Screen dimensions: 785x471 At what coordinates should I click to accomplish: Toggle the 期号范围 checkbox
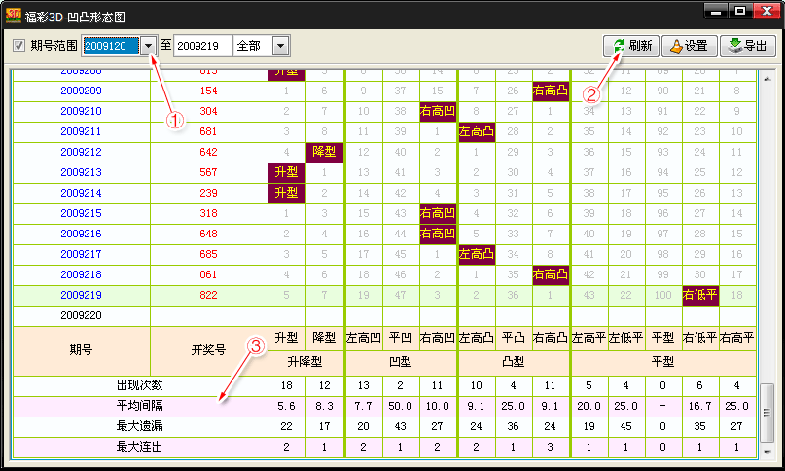click(19, 46)
